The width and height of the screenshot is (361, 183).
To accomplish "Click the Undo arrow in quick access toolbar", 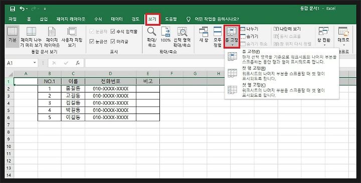I will pyautogui.click(x=22, y=8).
